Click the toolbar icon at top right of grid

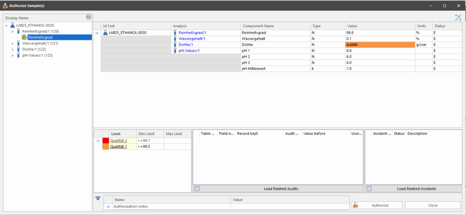pyautogui.click(x=458, y=18)
